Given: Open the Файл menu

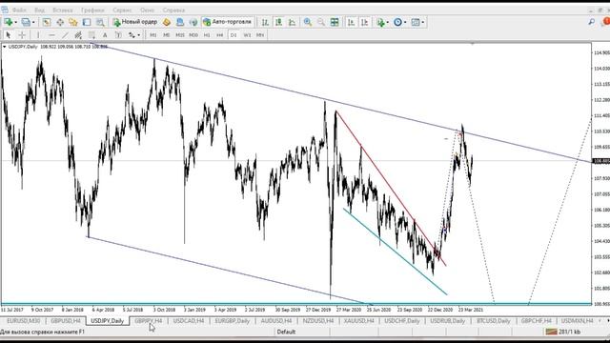Looking at the screenshot, I should point(19,10).
